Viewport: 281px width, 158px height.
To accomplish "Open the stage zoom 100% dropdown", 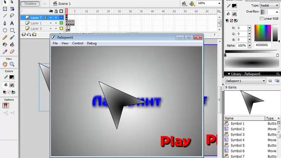I will 219,4.
